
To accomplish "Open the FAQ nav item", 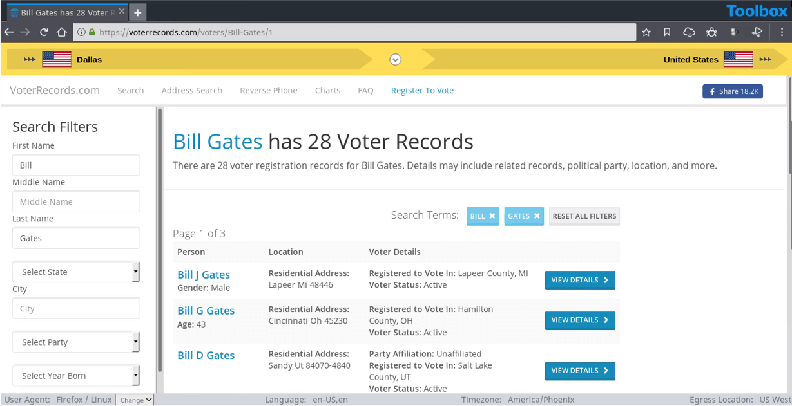I will (365, 91).
